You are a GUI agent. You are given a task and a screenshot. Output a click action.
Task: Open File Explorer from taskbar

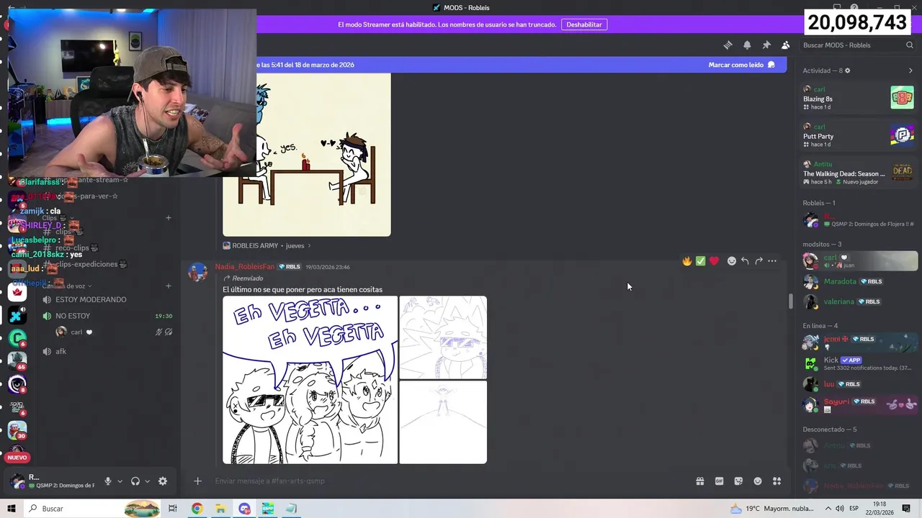click(x=220, y=509)
